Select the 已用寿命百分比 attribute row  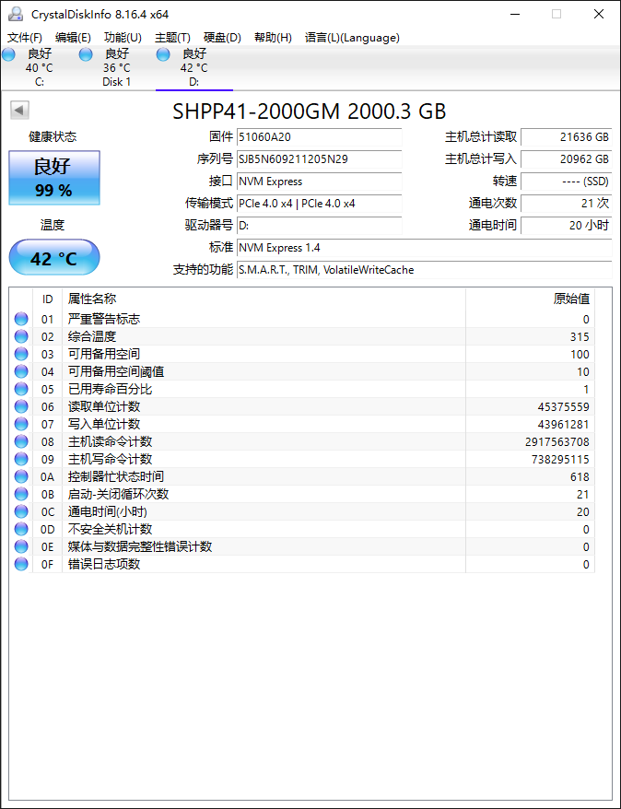(x=302, y=390)
